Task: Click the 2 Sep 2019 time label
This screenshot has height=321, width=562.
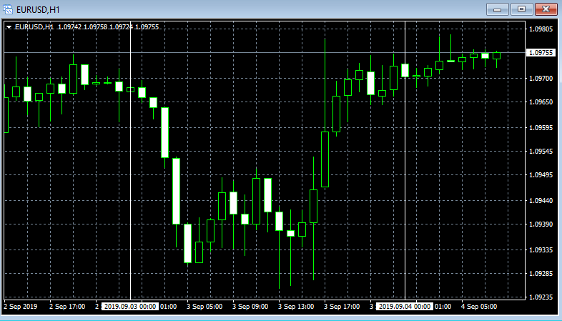Action: tap(21, 306)
